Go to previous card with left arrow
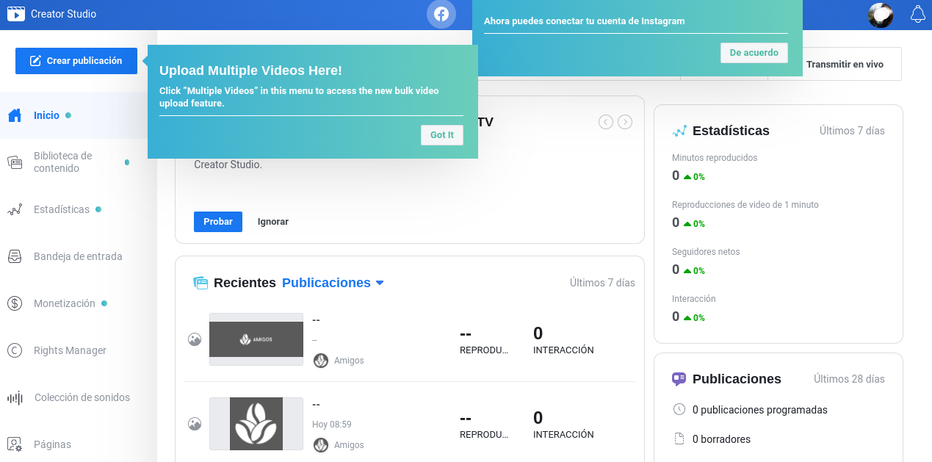This screenshot has width=932, height=462. pyautogui.click(x=606, y=122)
